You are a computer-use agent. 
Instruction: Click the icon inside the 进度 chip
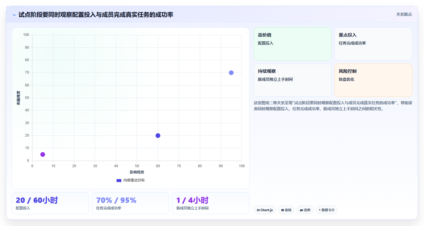(301, 210)
